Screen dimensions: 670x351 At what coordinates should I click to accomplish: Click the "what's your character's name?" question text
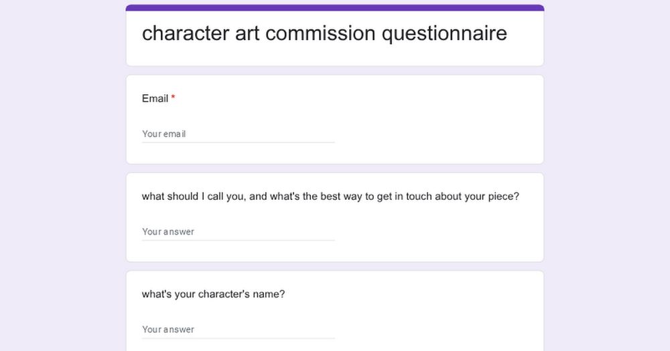coord(213,294)
